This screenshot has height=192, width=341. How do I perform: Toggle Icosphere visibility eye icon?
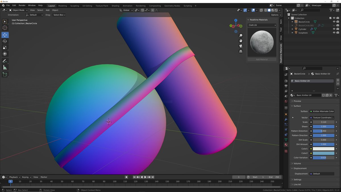coord(334,33)
